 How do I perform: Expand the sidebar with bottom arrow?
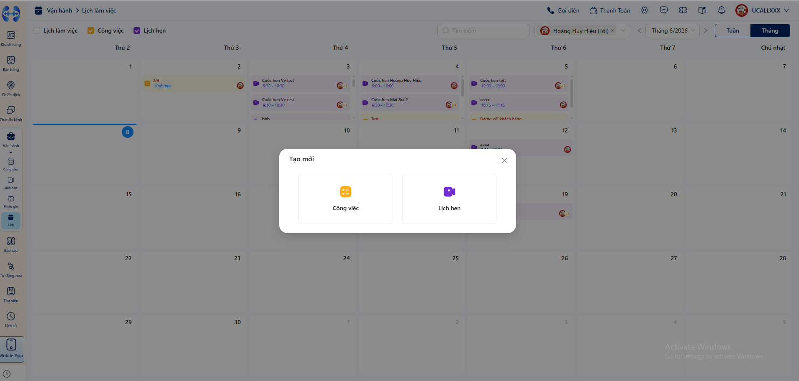pos(7,374)
